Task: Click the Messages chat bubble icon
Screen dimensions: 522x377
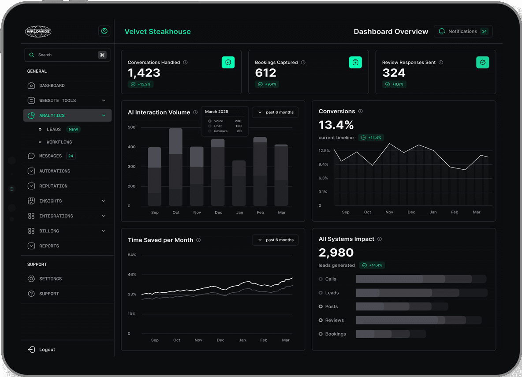Action: [31, 156]
